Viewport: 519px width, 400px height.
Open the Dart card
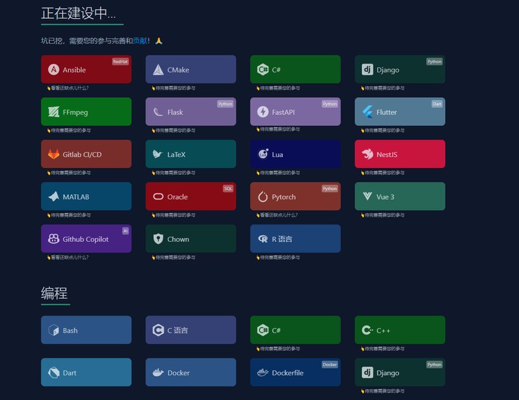(x=86, y=372)
